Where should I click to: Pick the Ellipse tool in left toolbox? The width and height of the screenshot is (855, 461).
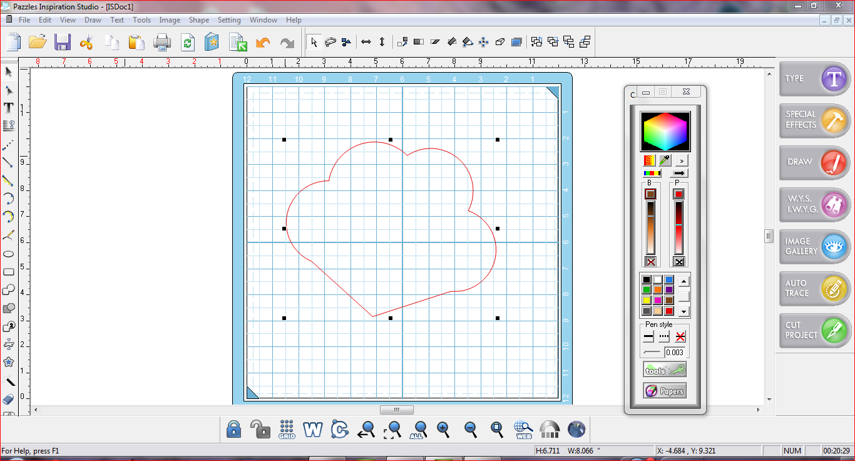coord(9,254)
